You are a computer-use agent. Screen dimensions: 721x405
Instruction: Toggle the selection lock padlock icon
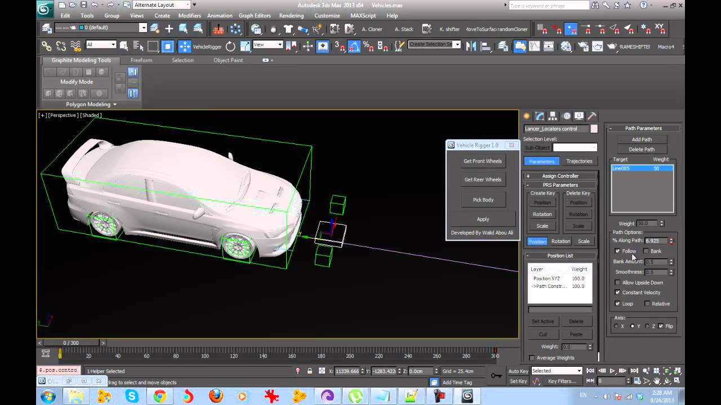pyautogui.click(x=310, y=371)
